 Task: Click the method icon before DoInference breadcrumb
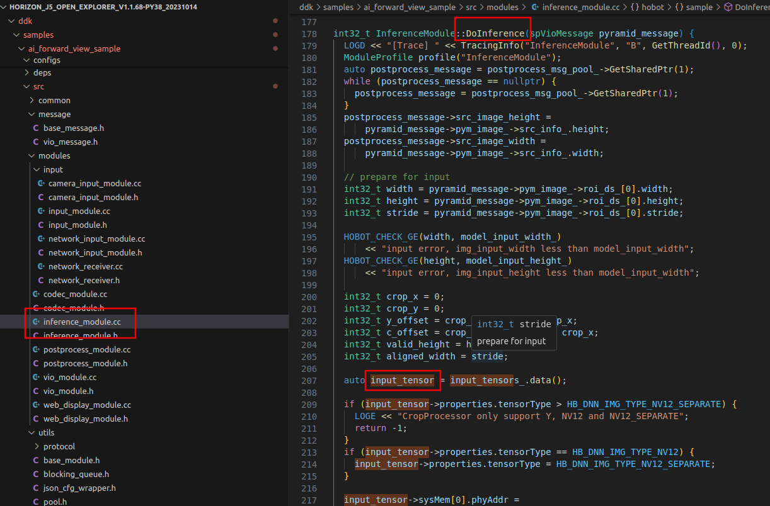pyautogui.click(x=728, y=8)
